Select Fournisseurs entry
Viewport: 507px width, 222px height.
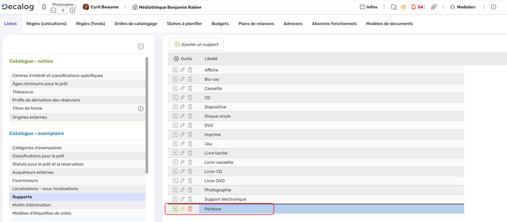tap(77, 180)
